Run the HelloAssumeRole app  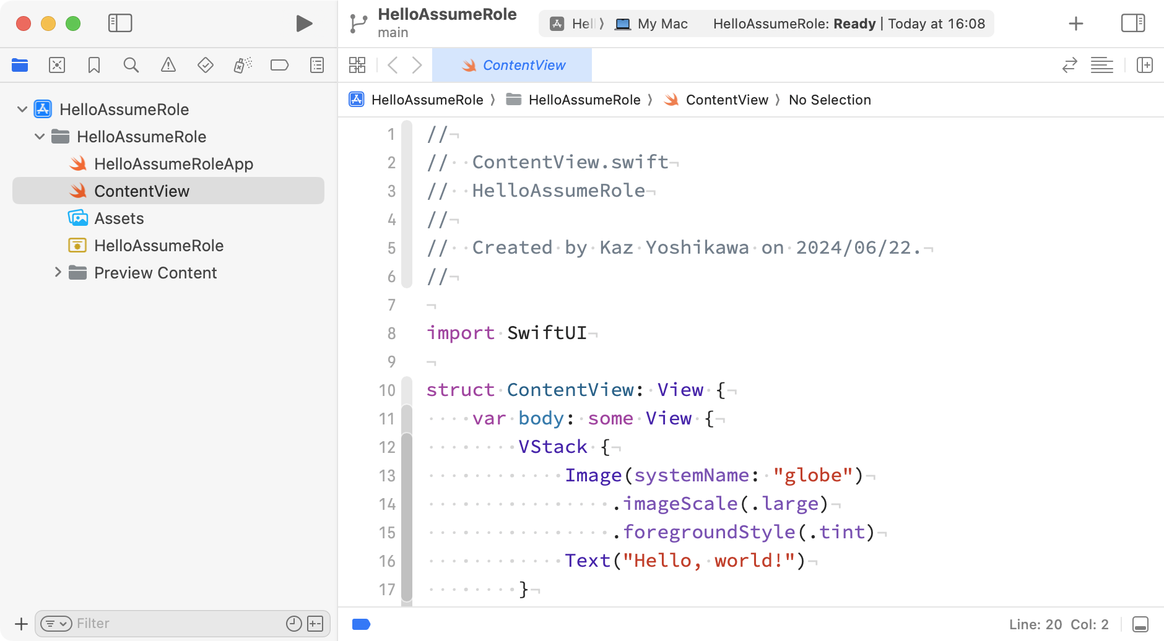(x=304, y=24)
